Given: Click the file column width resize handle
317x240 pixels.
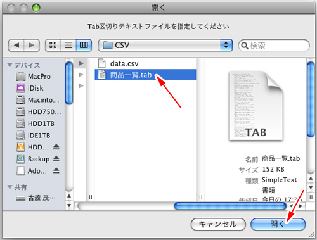Looking at the screenshot, I should 200,197.
